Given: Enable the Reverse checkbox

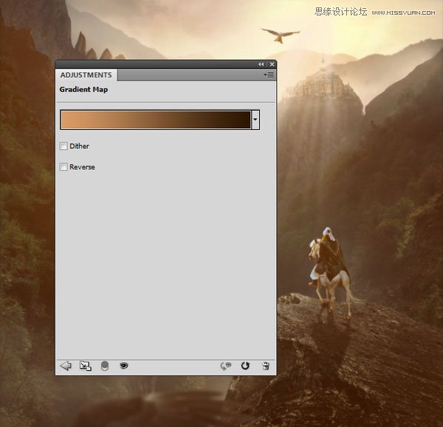Looking at the screenshot, I should pyautogui.click(x=63, y=167).
